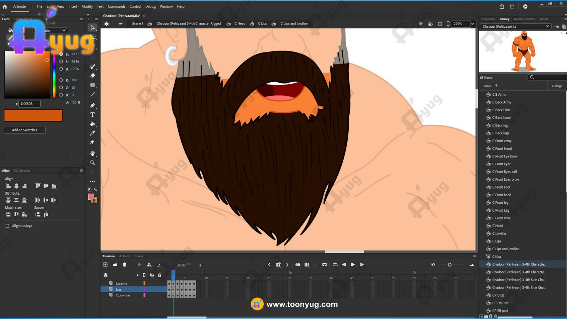Open the Chadoor (Pehlvaan).fla library dropdown
This screenshot has height=319, width=567.
click(x=547, y=27)
